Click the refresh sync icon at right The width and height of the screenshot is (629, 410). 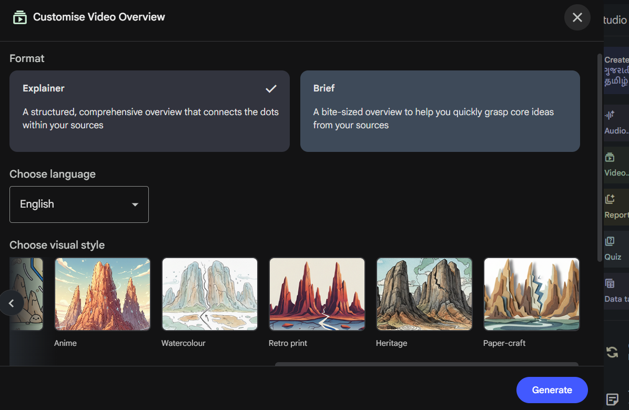point(612,352)
